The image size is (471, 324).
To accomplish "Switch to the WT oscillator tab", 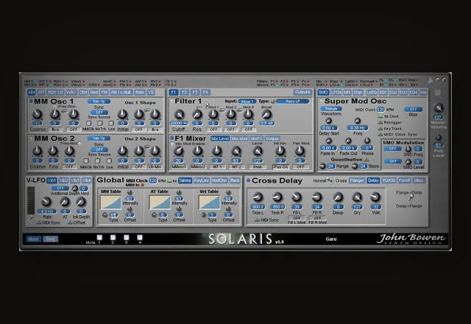I will [x=41, y=92].
